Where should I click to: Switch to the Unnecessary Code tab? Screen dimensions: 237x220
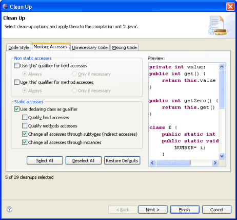(90, 47)
